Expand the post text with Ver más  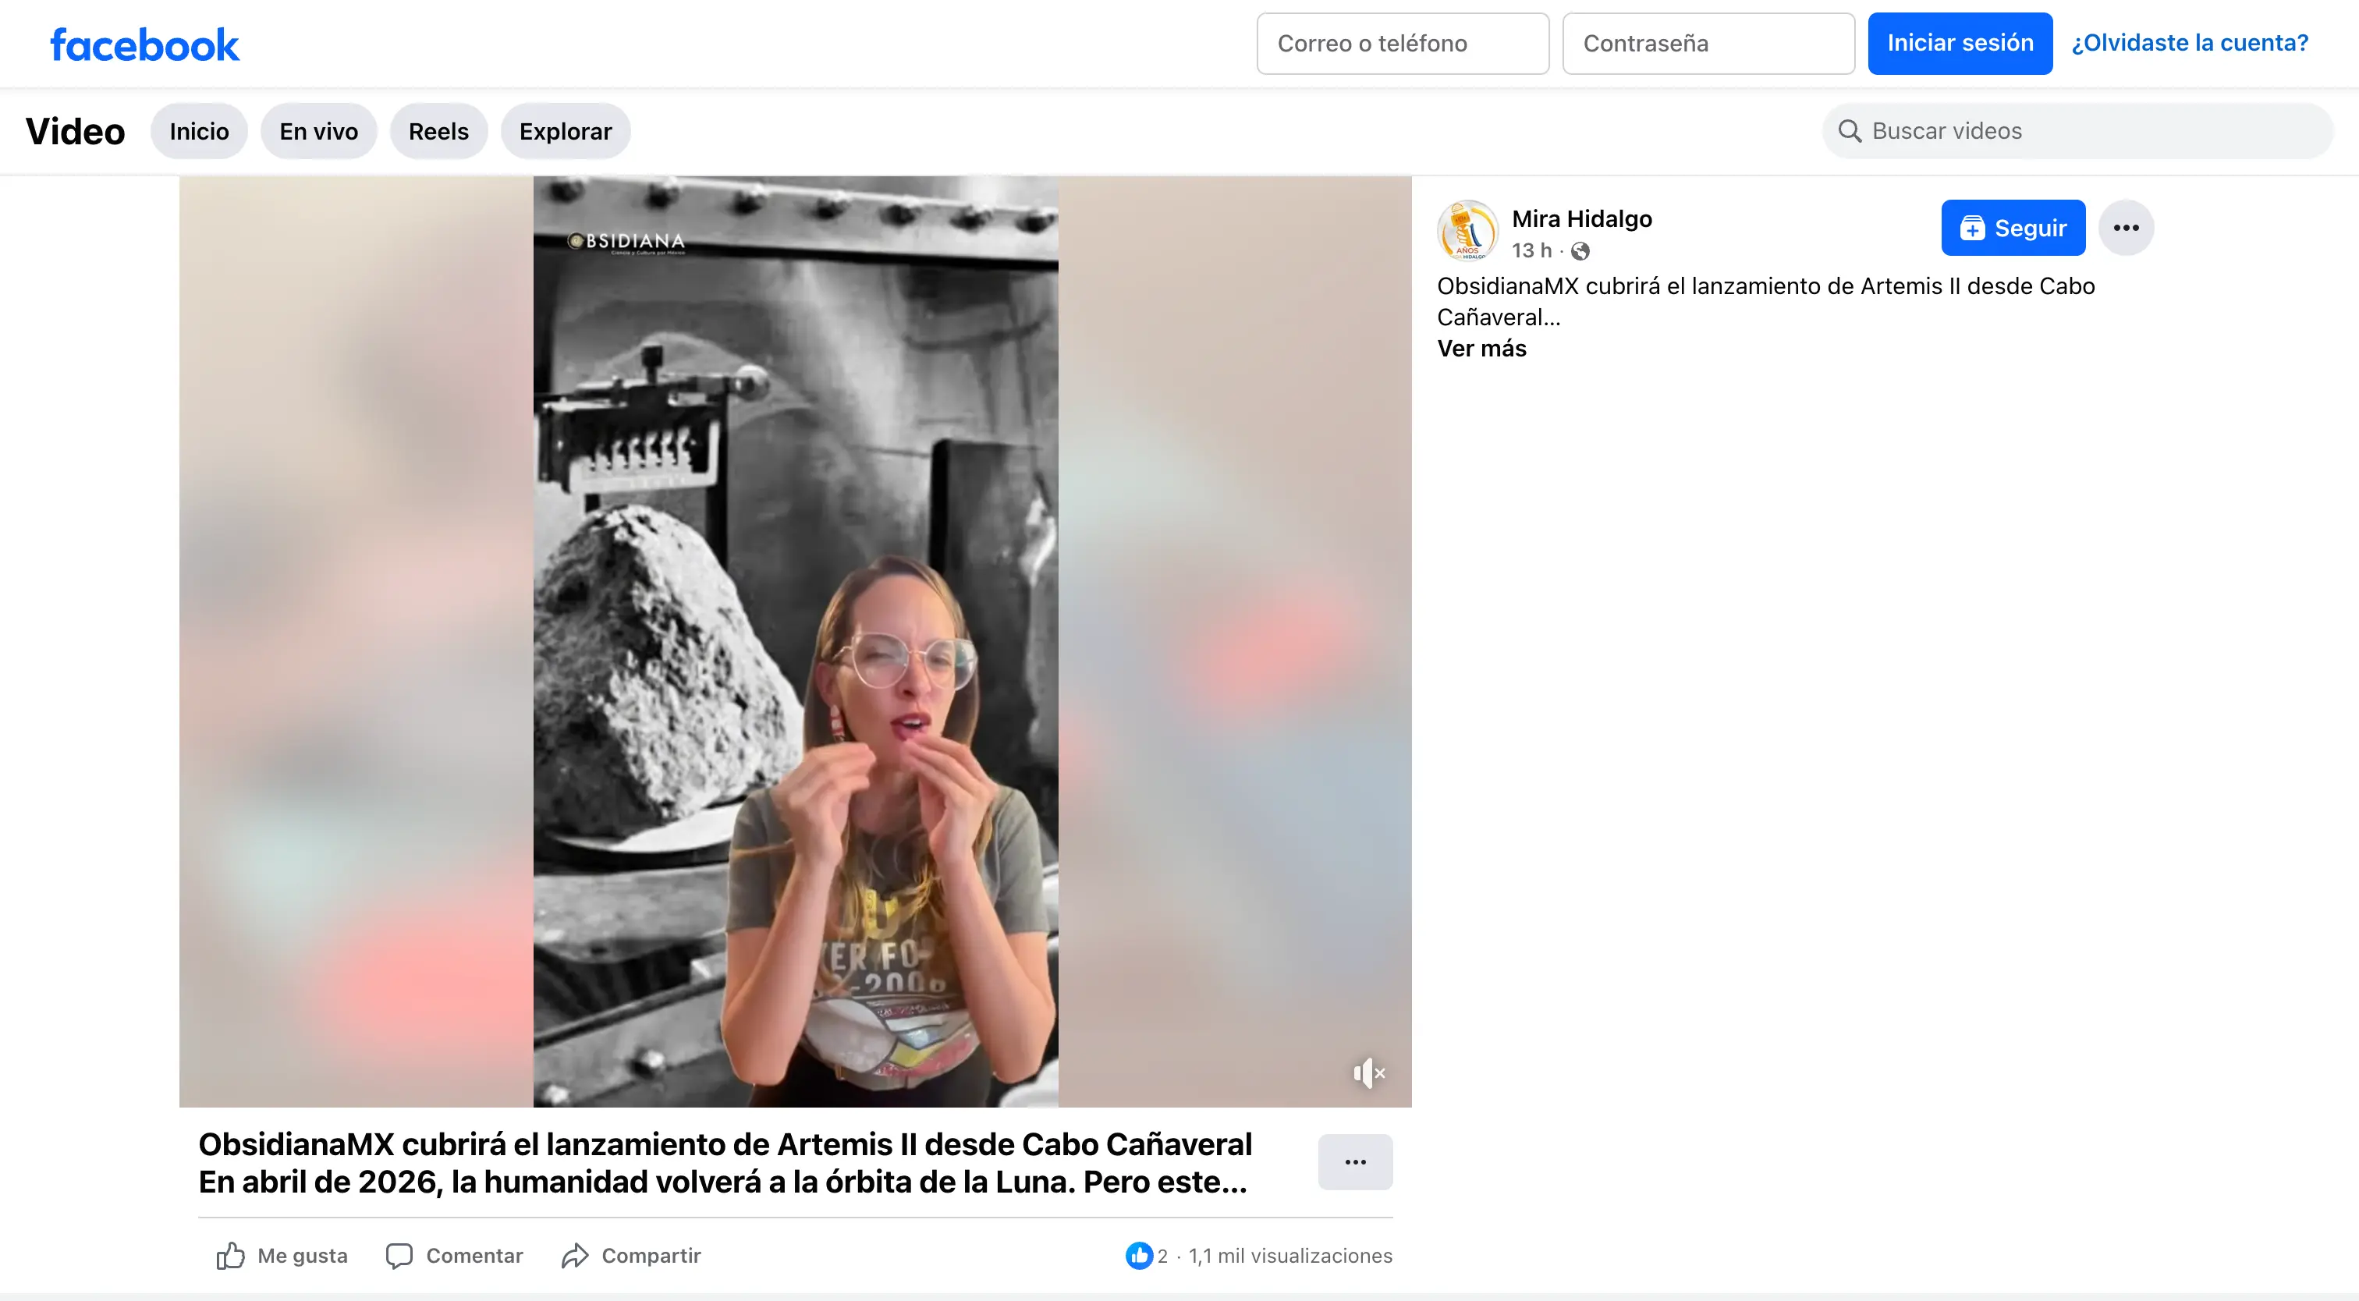pos(1481,349)
